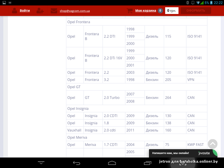This screenshot has height=168, width=224.
Task: Click the VPN protocol cell
Action: click(197, 80)
